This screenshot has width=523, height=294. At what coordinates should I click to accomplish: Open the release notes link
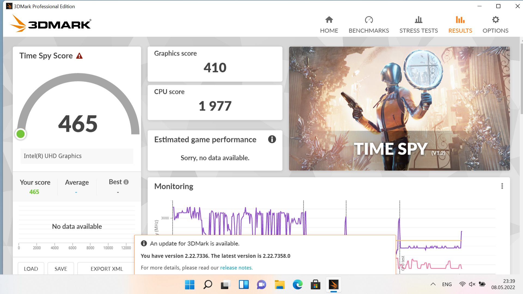[x=236, y=268]
